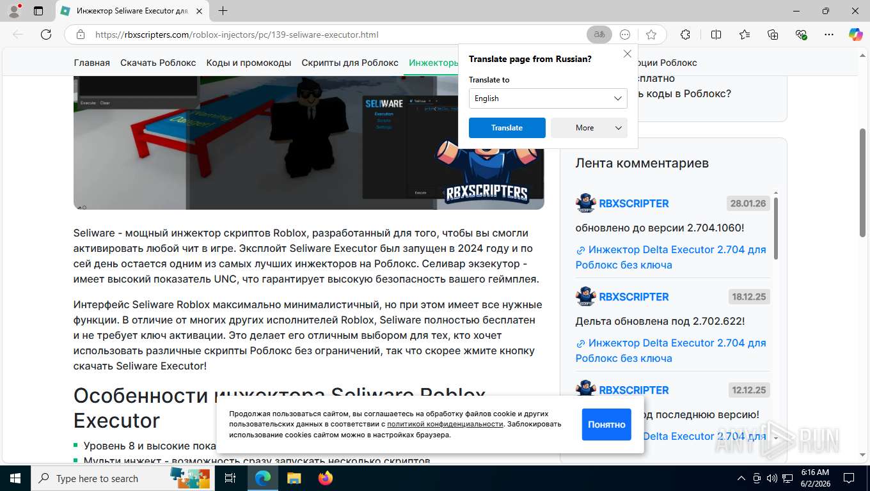Click the Лента комментариев heading
Screen dimensions: 870x491
642,163
